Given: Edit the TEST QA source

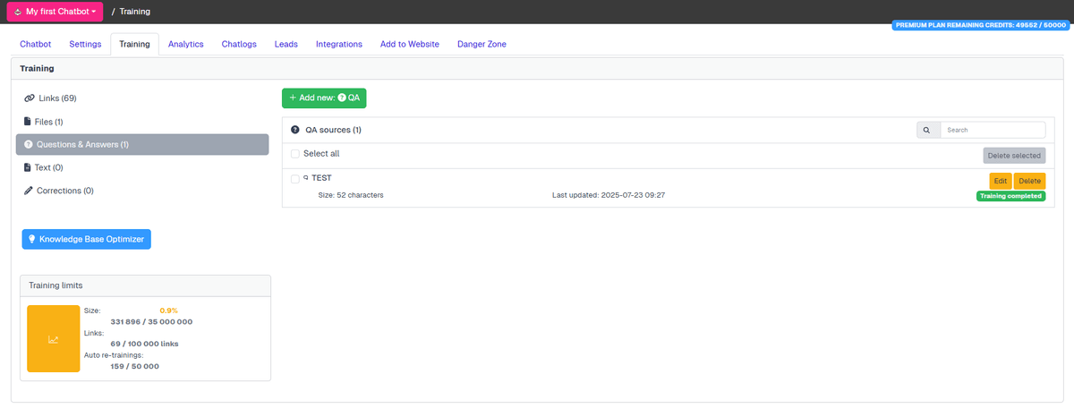Looking at the screenshot, I should [x=1001, y=181].
